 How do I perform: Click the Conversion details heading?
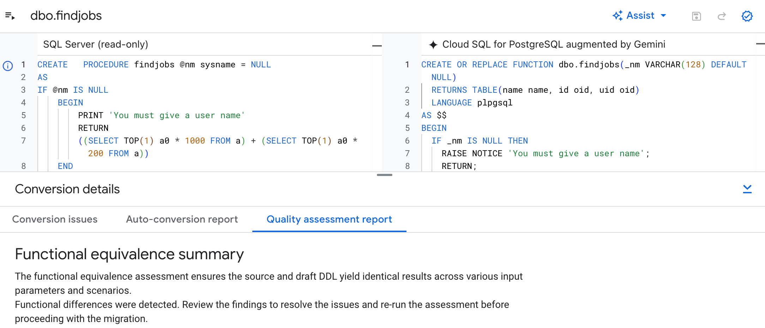click(67, 189)
